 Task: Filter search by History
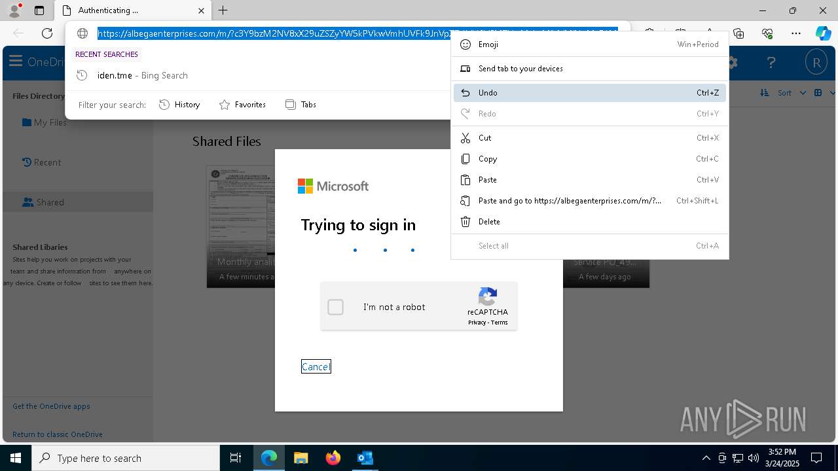pyautogui.click(x=179, y=105)
